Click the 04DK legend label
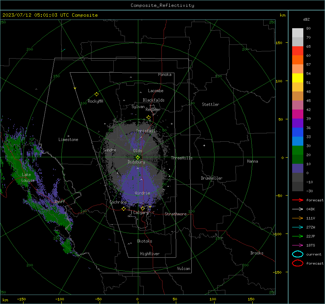Screen dimensions: 325x304 point(311,209)
